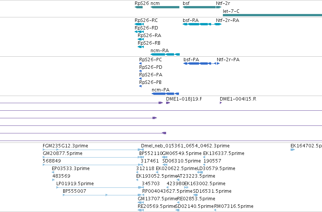The image size is (322, 212).
Task: Click the EK163002.5prime EST label
Action: (x=205, y=184)
